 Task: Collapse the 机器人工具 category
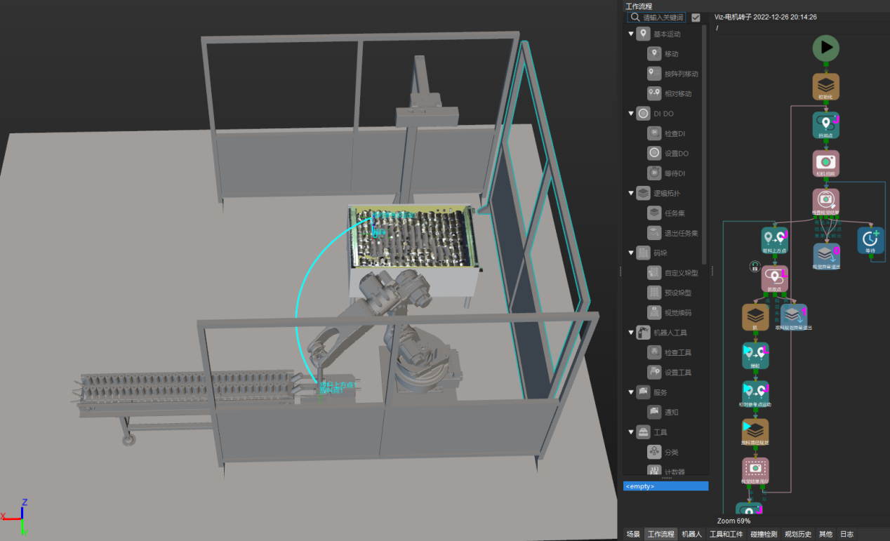(x=631, y=333)
